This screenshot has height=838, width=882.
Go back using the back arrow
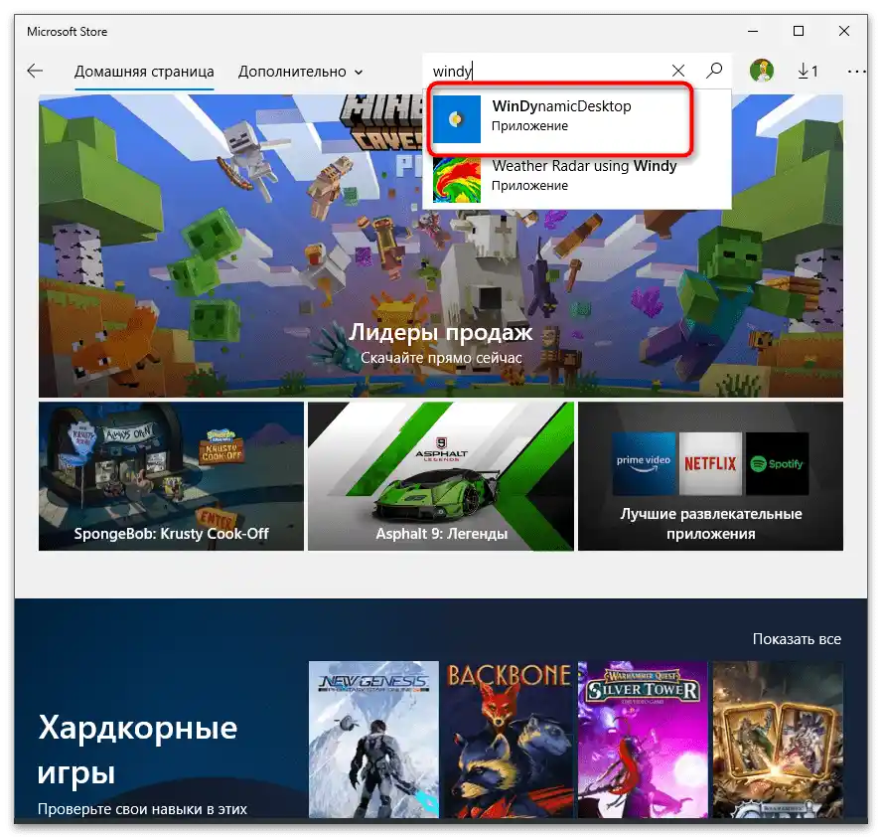click(x=35, y=71)
